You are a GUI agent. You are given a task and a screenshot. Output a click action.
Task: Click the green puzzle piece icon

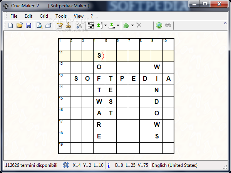126,25
